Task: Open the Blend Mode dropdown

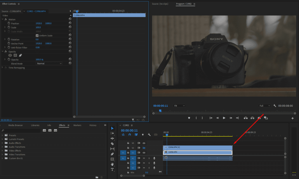Action: click(49, 63)
